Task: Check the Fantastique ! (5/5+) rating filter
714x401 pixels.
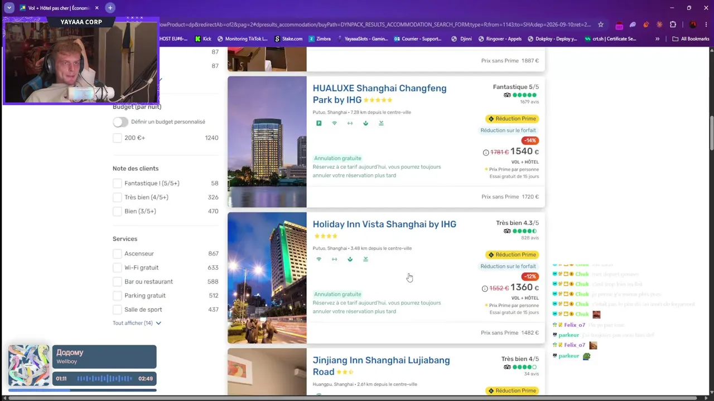Action: click(117, 183)
